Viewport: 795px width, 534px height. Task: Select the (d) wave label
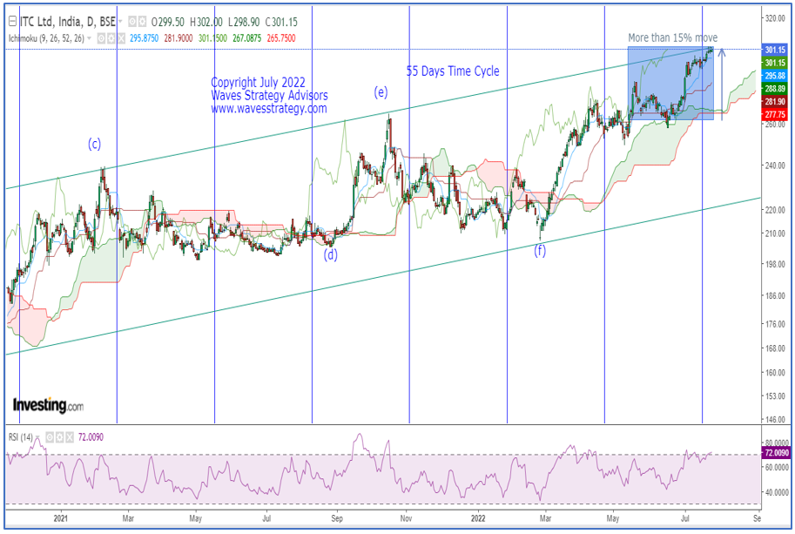(331, 254)
